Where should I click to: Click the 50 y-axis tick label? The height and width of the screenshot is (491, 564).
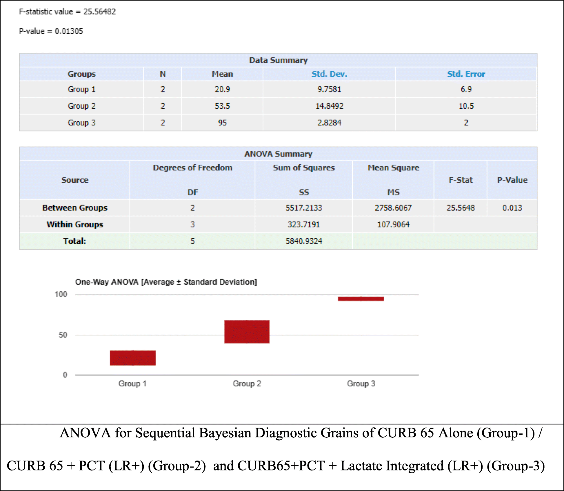coord(63,335)
